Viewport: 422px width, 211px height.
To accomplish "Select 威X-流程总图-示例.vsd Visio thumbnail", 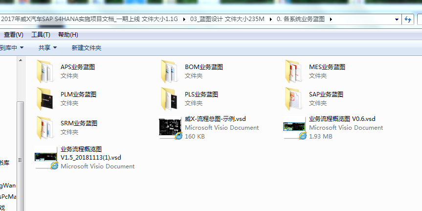I will (171, 127).
